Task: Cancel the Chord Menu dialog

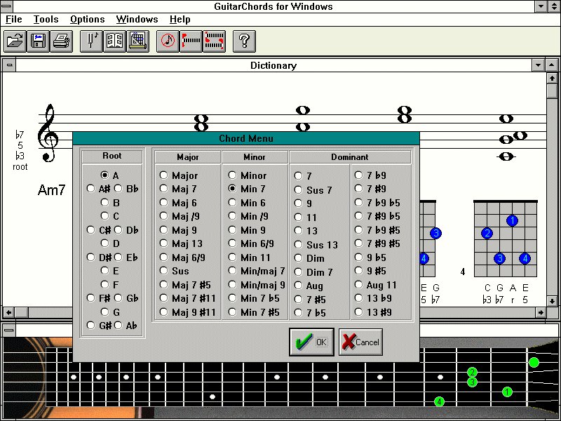Action: (360, 342)
